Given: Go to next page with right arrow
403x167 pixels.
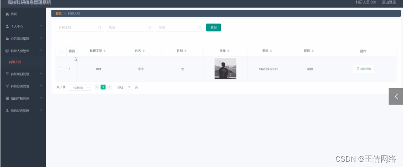Looking at the screenshot, I should click(109, 87).
